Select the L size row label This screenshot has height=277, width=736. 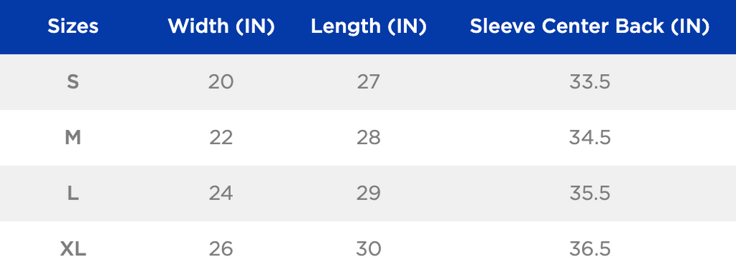(x=73, y=193)
